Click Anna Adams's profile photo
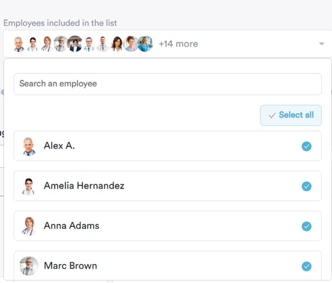332x283 pixels. tap(29, 226)
